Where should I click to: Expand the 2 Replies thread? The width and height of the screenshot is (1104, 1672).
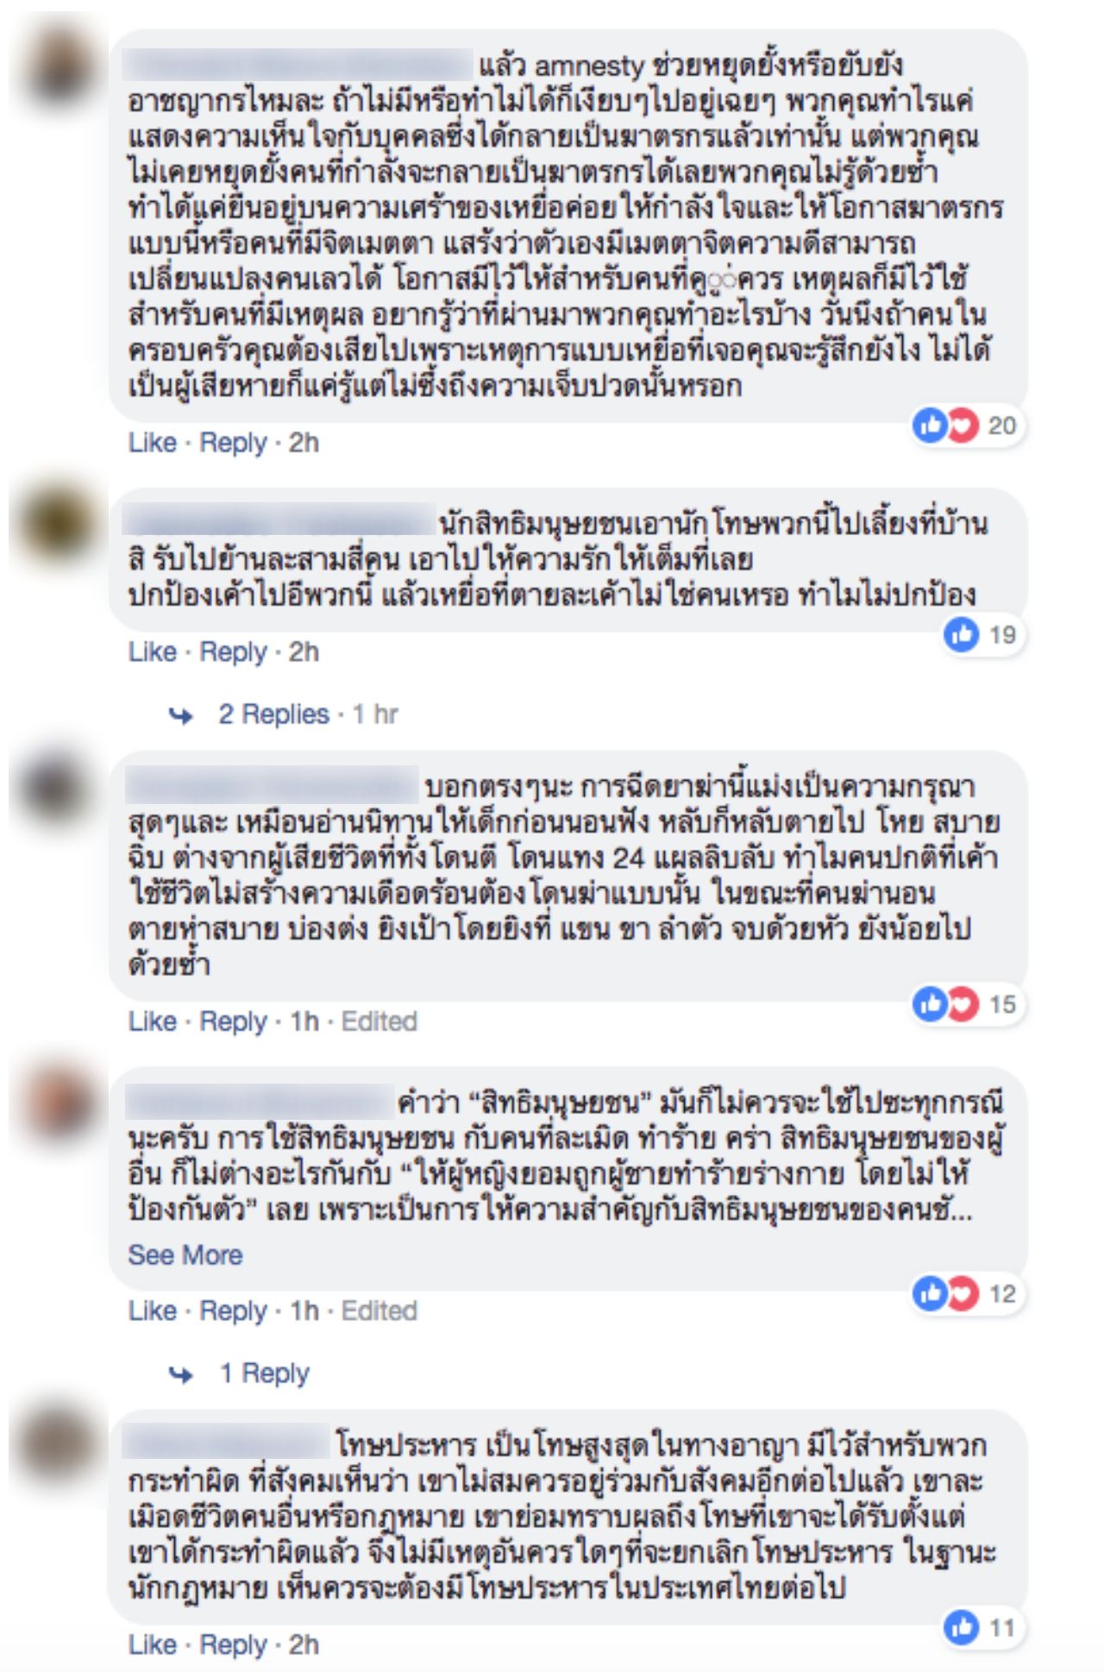tap(273, 714)
